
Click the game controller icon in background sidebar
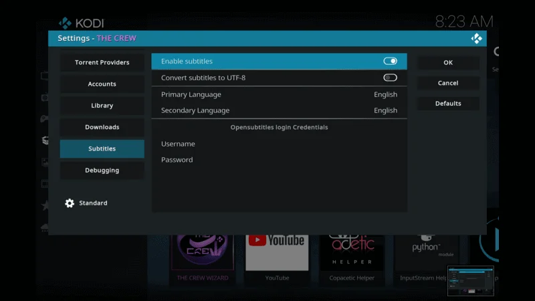pos(44,119)
